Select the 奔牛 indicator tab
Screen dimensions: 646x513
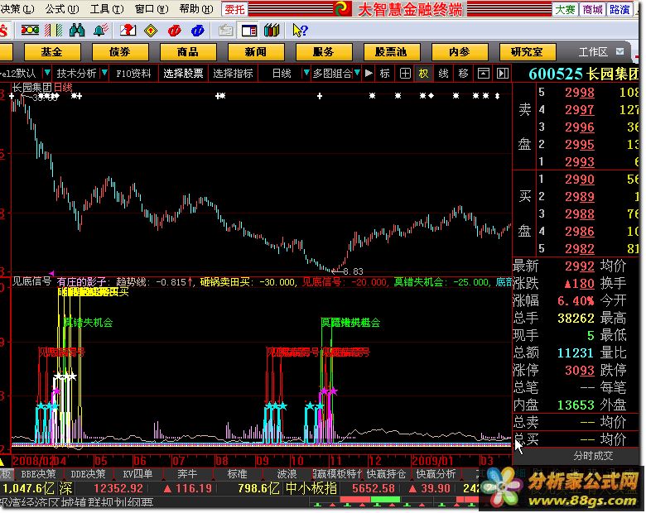187,474
